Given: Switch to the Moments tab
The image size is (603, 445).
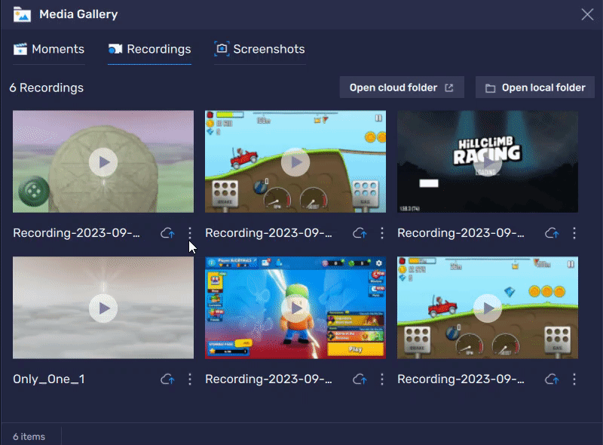Looking at the screenshot, I should pyautogui.click(x=49, y=49).
